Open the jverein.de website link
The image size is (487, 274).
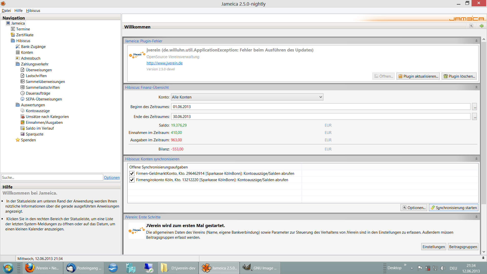(165, 63)
